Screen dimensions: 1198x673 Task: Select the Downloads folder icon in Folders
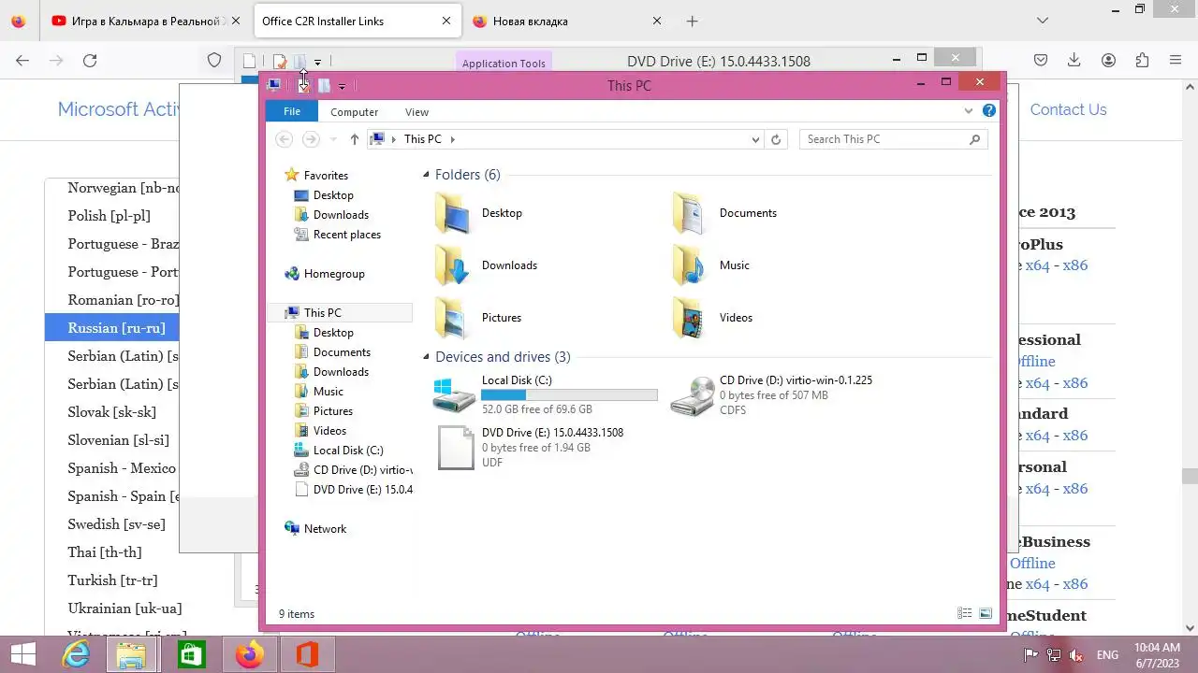click(x=453, y=265)
